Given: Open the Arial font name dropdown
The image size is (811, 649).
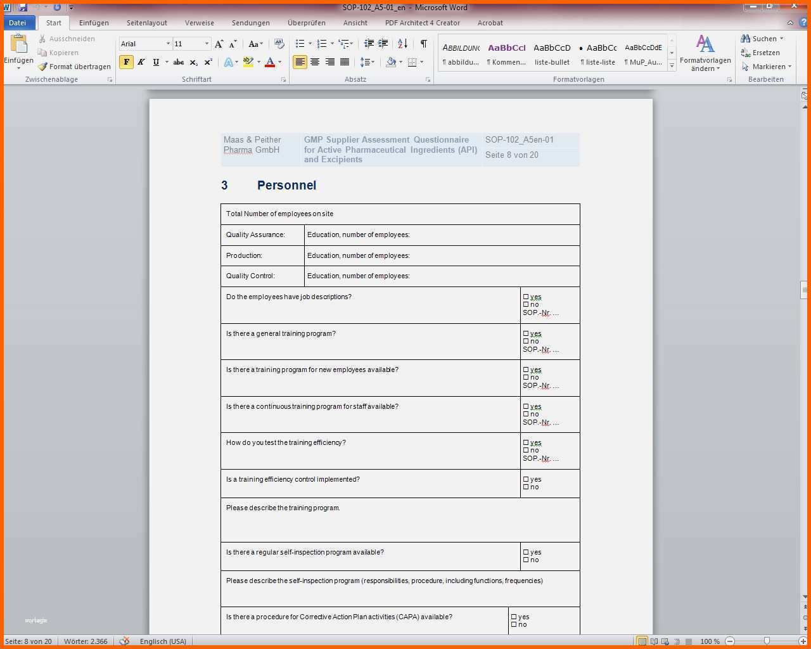Looking at the screenshot, I should point(168,44).
